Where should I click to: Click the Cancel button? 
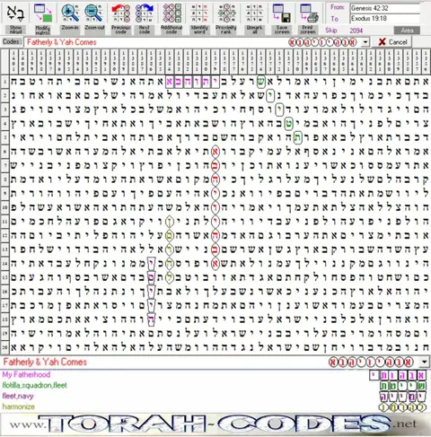[x=391, y=42]
